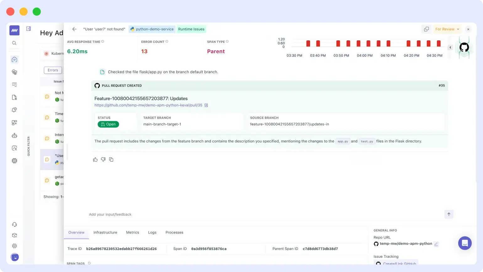Open external link icon beside pull request URL
483x272 pixels.
click(206, 105)
